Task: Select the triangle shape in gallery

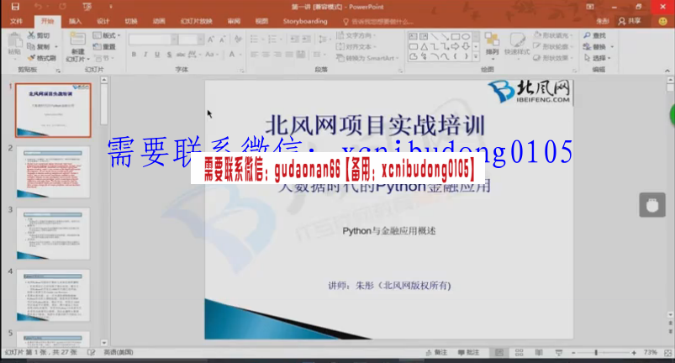Action: click(x=424, y=46)
